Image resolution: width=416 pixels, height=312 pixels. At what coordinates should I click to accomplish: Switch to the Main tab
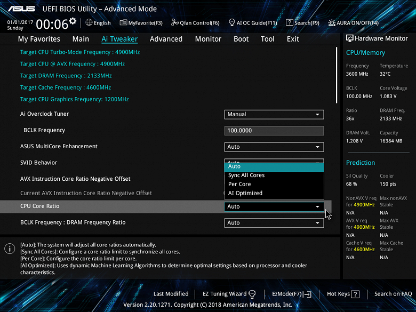tap(81, 39)
